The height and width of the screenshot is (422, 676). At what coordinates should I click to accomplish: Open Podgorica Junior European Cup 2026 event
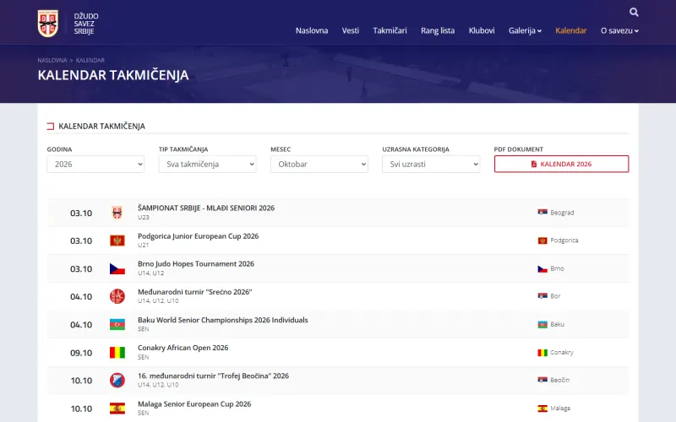(198, 236)
